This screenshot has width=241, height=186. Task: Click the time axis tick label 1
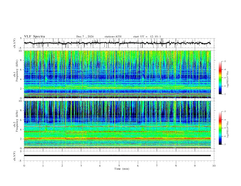click(43, 166)
